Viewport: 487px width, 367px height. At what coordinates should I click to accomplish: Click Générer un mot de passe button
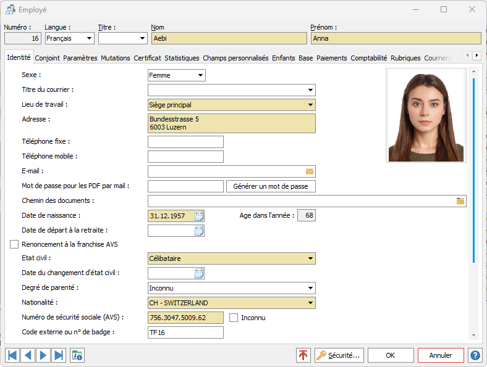pos(271,186)
